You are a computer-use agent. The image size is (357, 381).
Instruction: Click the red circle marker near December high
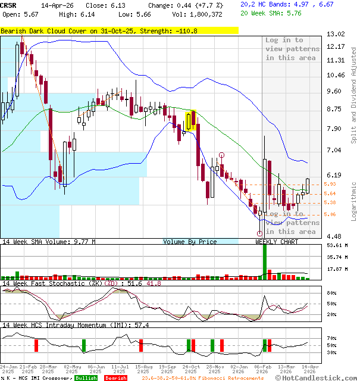coord(221,155)
